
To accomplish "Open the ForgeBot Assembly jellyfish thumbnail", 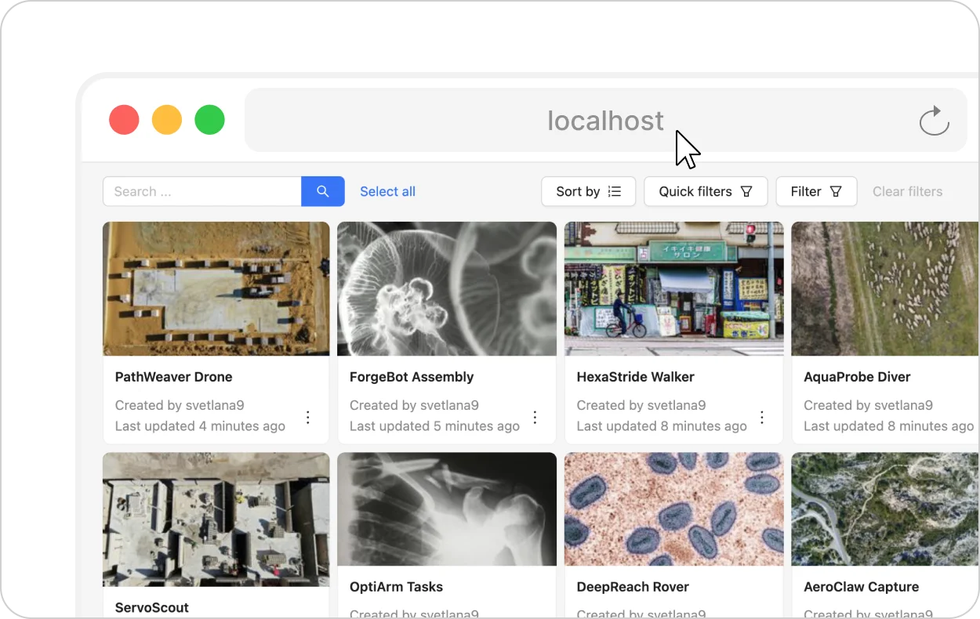I will (x=447, y=289).
